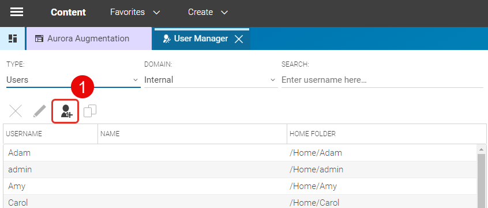Viewport: 488px width, 208px height.
Task: Close the User Manager tab
Action: point(239,39)
